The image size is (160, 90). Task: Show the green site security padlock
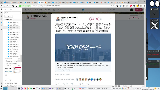20,6
